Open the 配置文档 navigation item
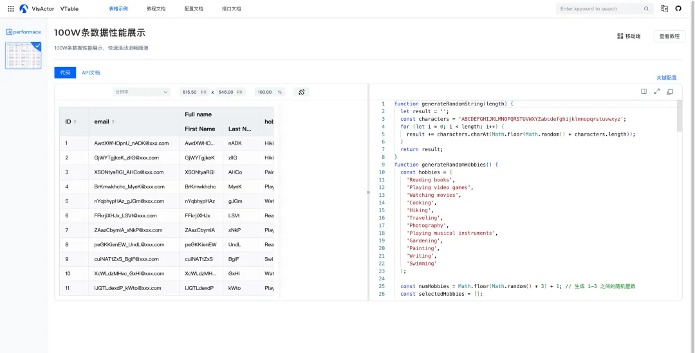The image size is (695, 353). (x=193, y=9)
